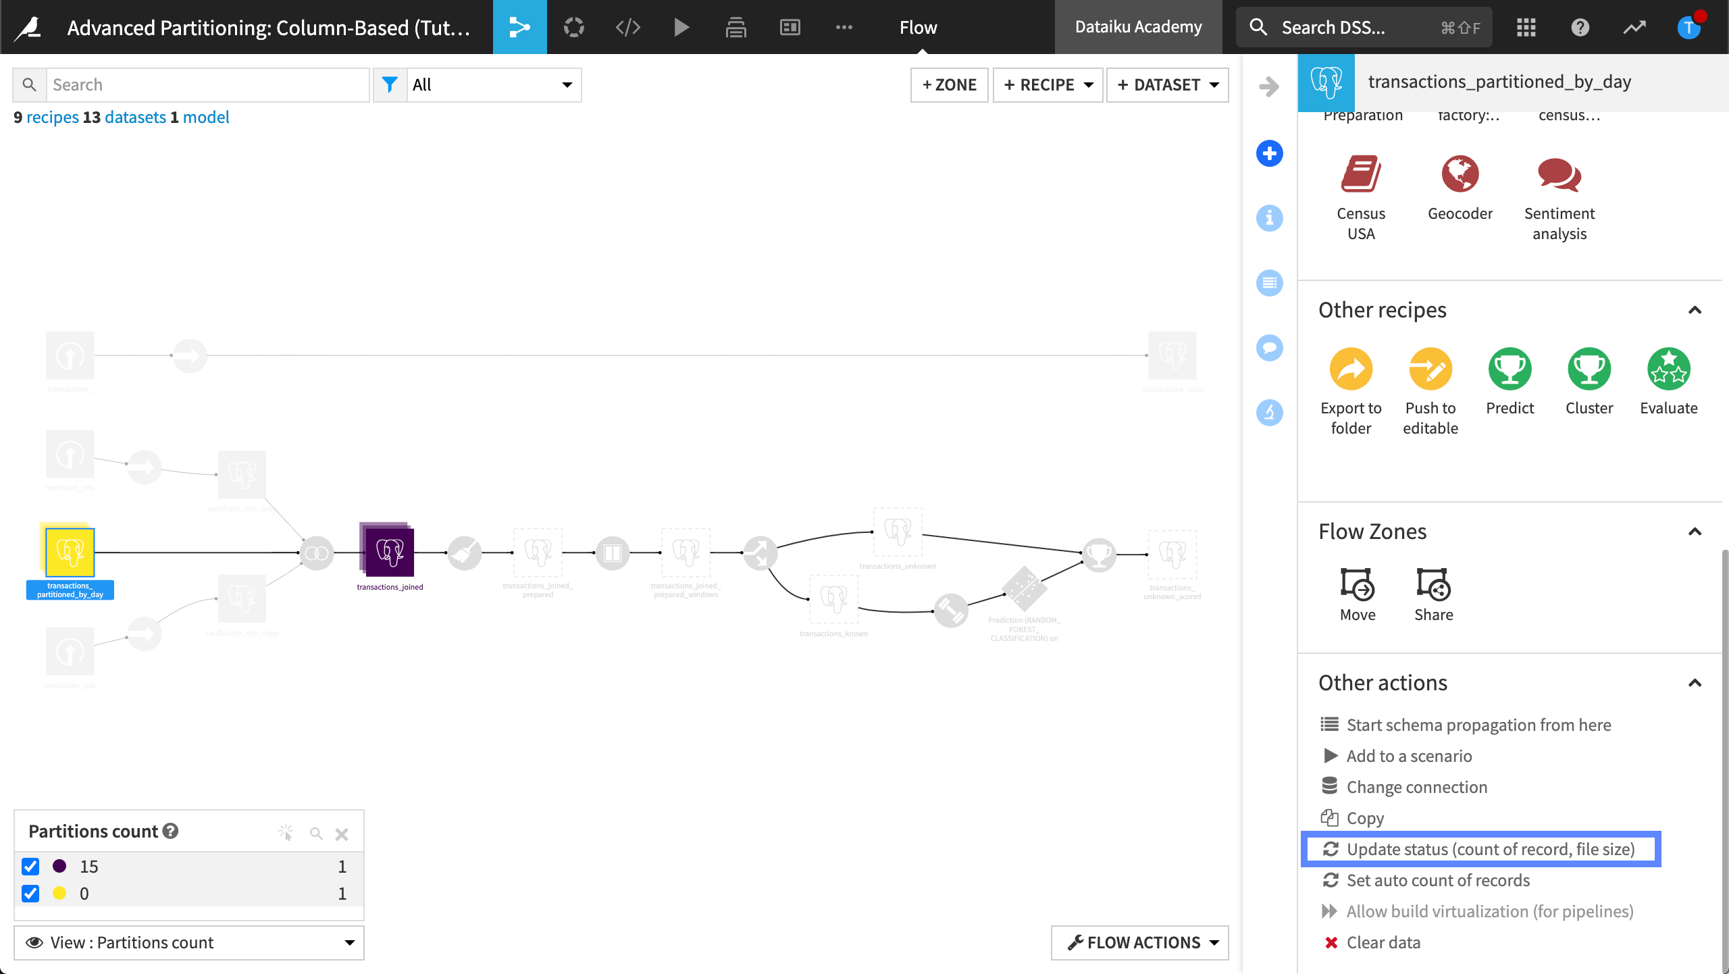Open the help question mark icon
This screenshot has width=1729, height=974.
(x=1580, y=27)
